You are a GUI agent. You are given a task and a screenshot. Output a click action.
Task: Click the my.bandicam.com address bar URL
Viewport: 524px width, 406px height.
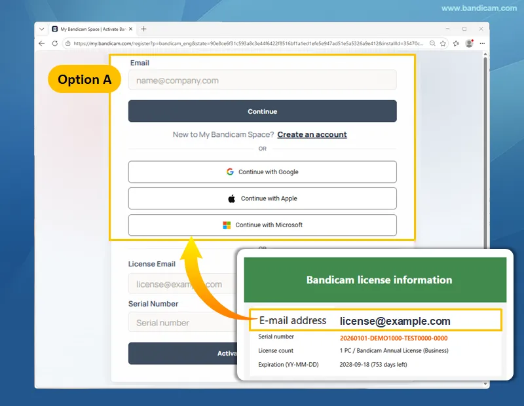[248, 43]
